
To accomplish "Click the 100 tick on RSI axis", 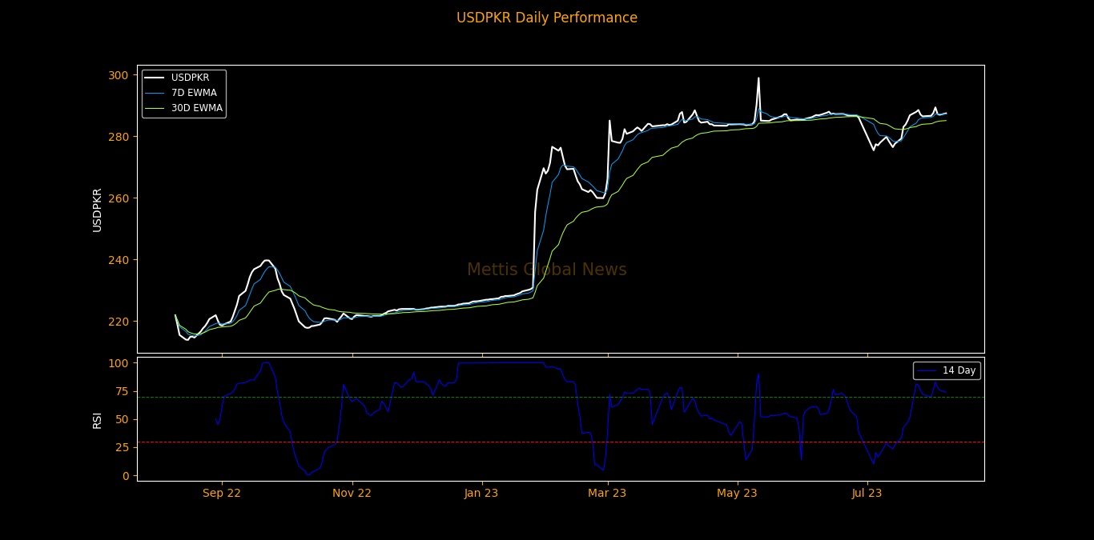I will coord(119,363).
